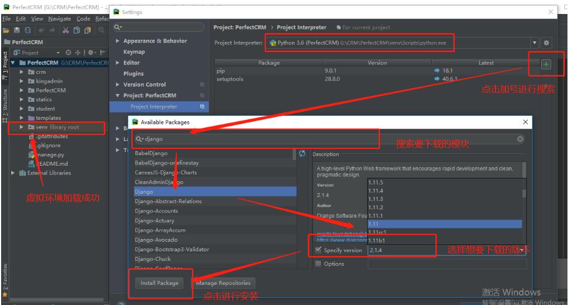Expand the kingadmin folder
The height and width of the screenshot is (305, 568).
tap(21, 81)
